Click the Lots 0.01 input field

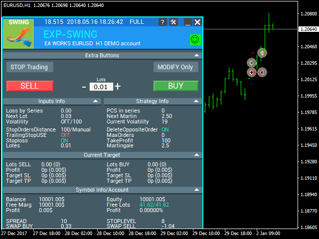pyautogui.click(x=101, y=87)
